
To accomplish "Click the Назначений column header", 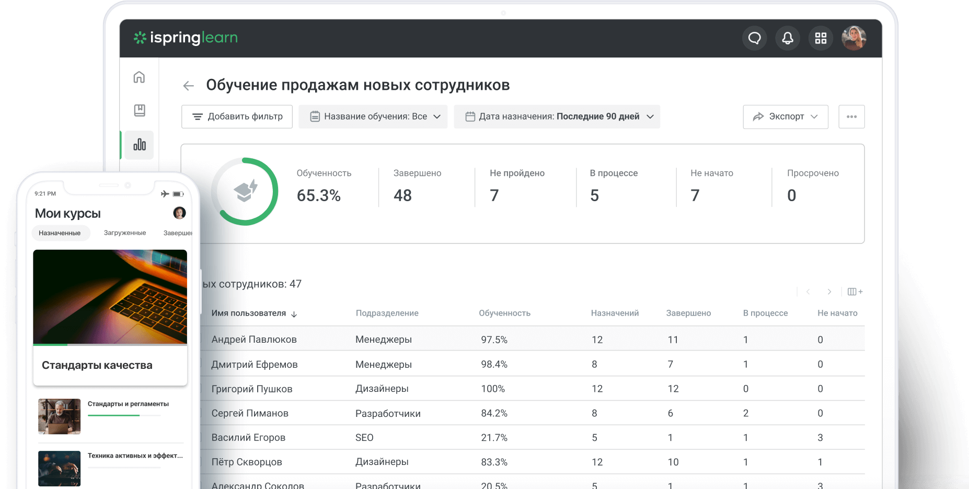I will click(615, 313).
